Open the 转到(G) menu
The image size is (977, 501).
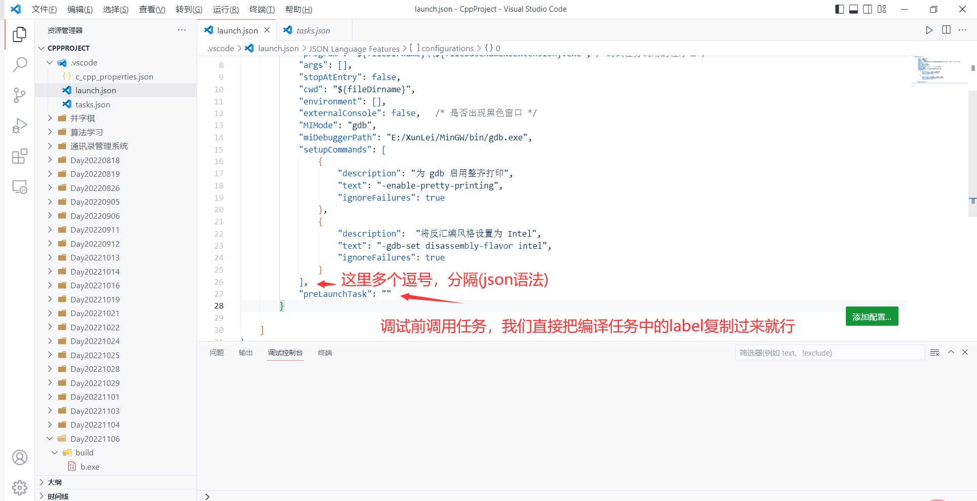pos(189,9)
